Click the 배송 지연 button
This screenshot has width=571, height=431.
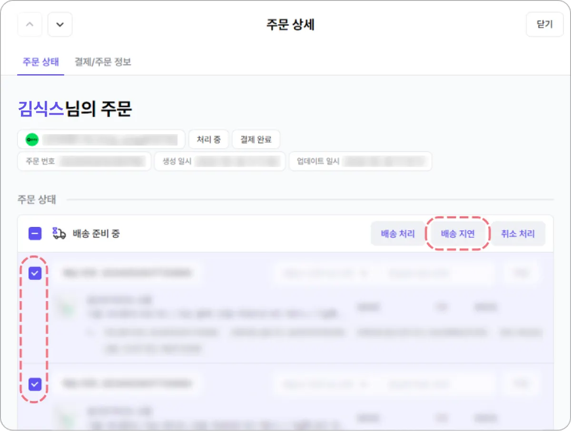pos(458,234)
